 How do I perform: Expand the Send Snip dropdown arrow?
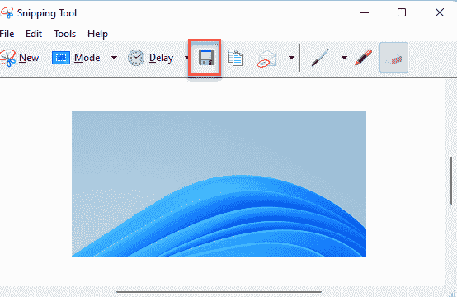coord(291,58)
